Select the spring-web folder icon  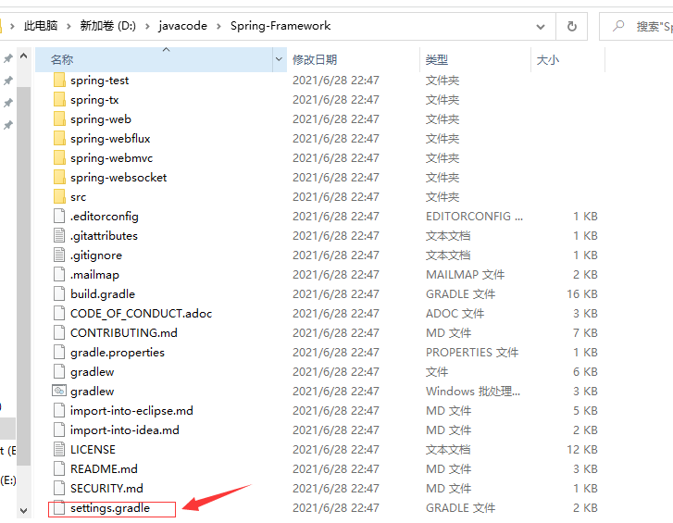(59, 118)
